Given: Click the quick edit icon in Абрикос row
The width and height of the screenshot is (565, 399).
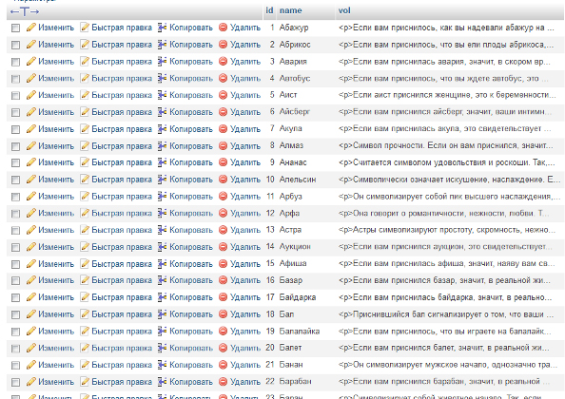Looking at the screenshot, I should pyautogui.click(x=85, y=45).
